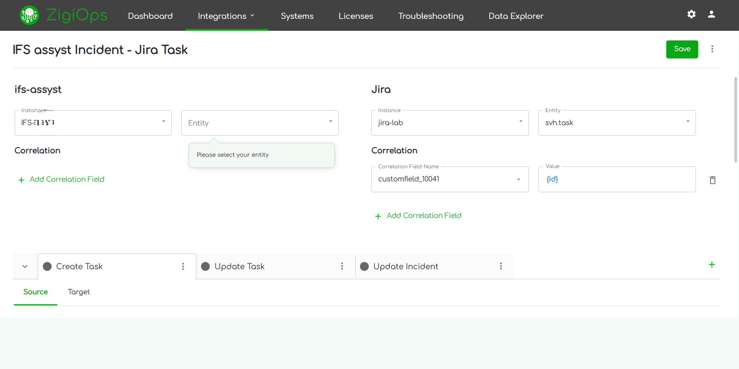The image size is (739, 369).
Task: Open settings with the gear icon
Action: pyautogui.click(x=691, y=14)
